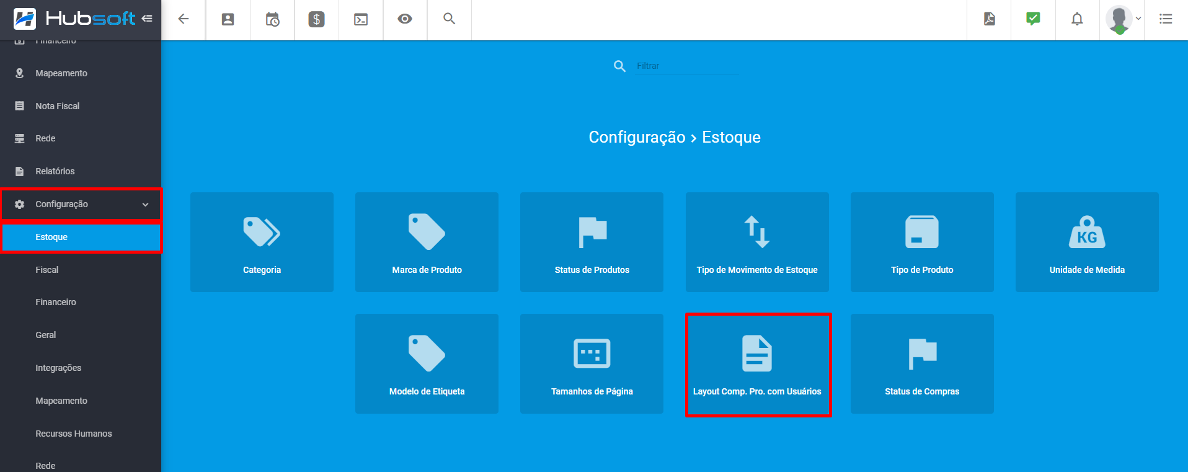Click the eye visibility icon in toolbar
Viewport: 1188px width, 472px height.
[x=405, y=19]
